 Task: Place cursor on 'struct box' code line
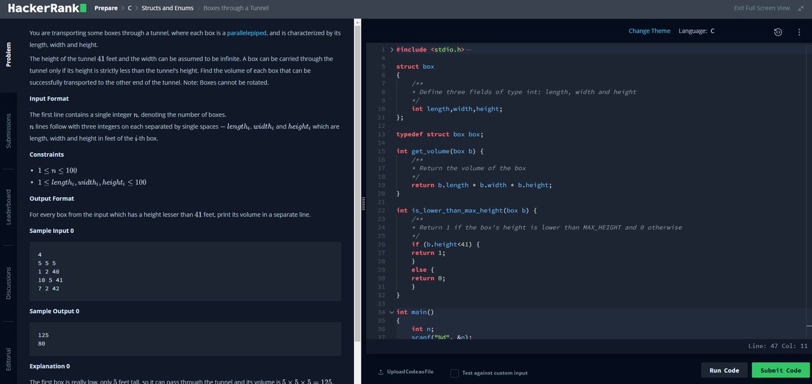[415, 67]
